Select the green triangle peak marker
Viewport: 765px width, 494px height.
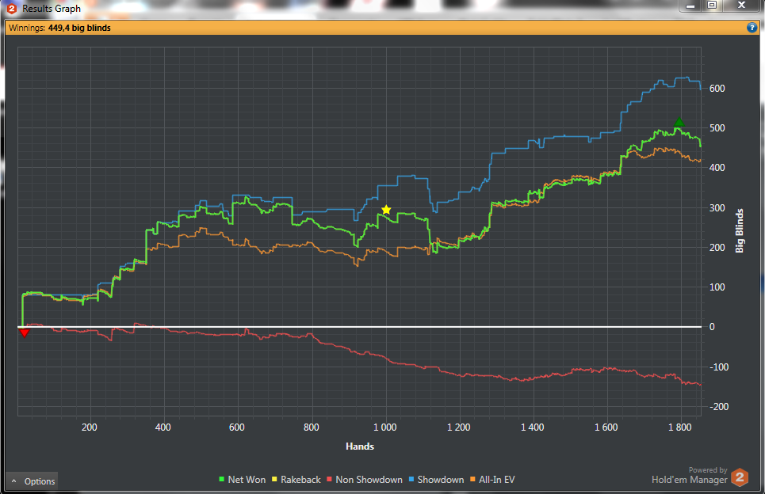click(679, 122)
